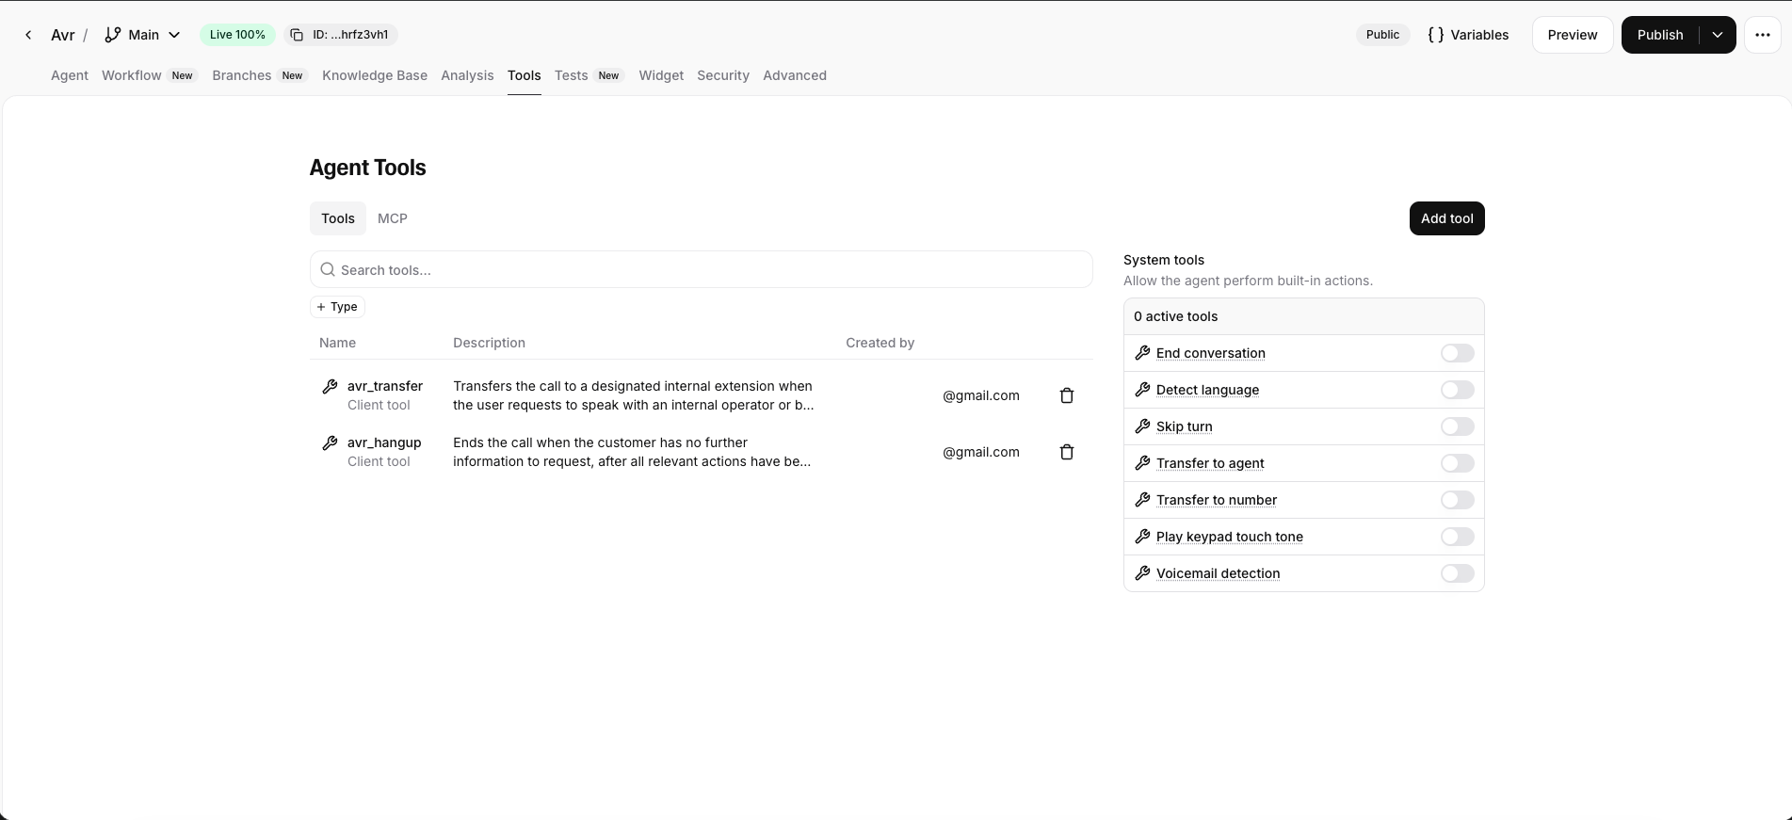The width and height of the screenshot is (1792, 820).
Task: Open the avr_hangup tool row
Action: 701,452
